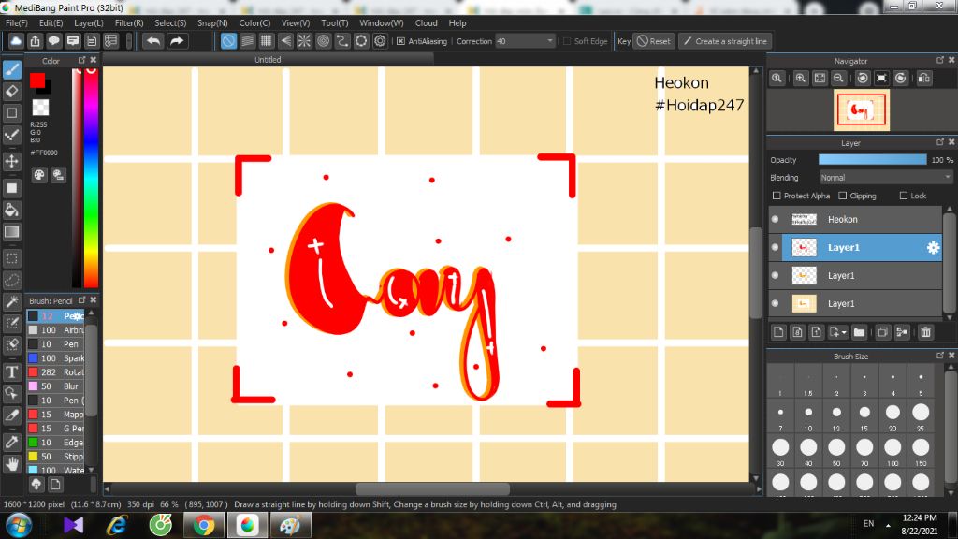Click the red foreground color swatch
This screenshot has width=958, height=539.
click(36, 80)
